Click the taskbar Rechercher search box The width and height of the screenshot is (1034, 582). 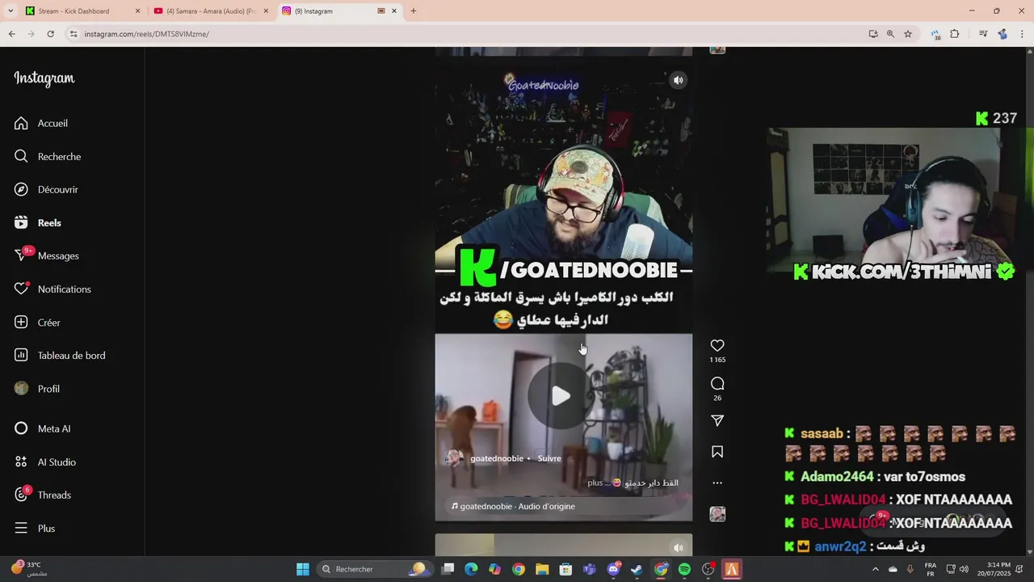374,569
